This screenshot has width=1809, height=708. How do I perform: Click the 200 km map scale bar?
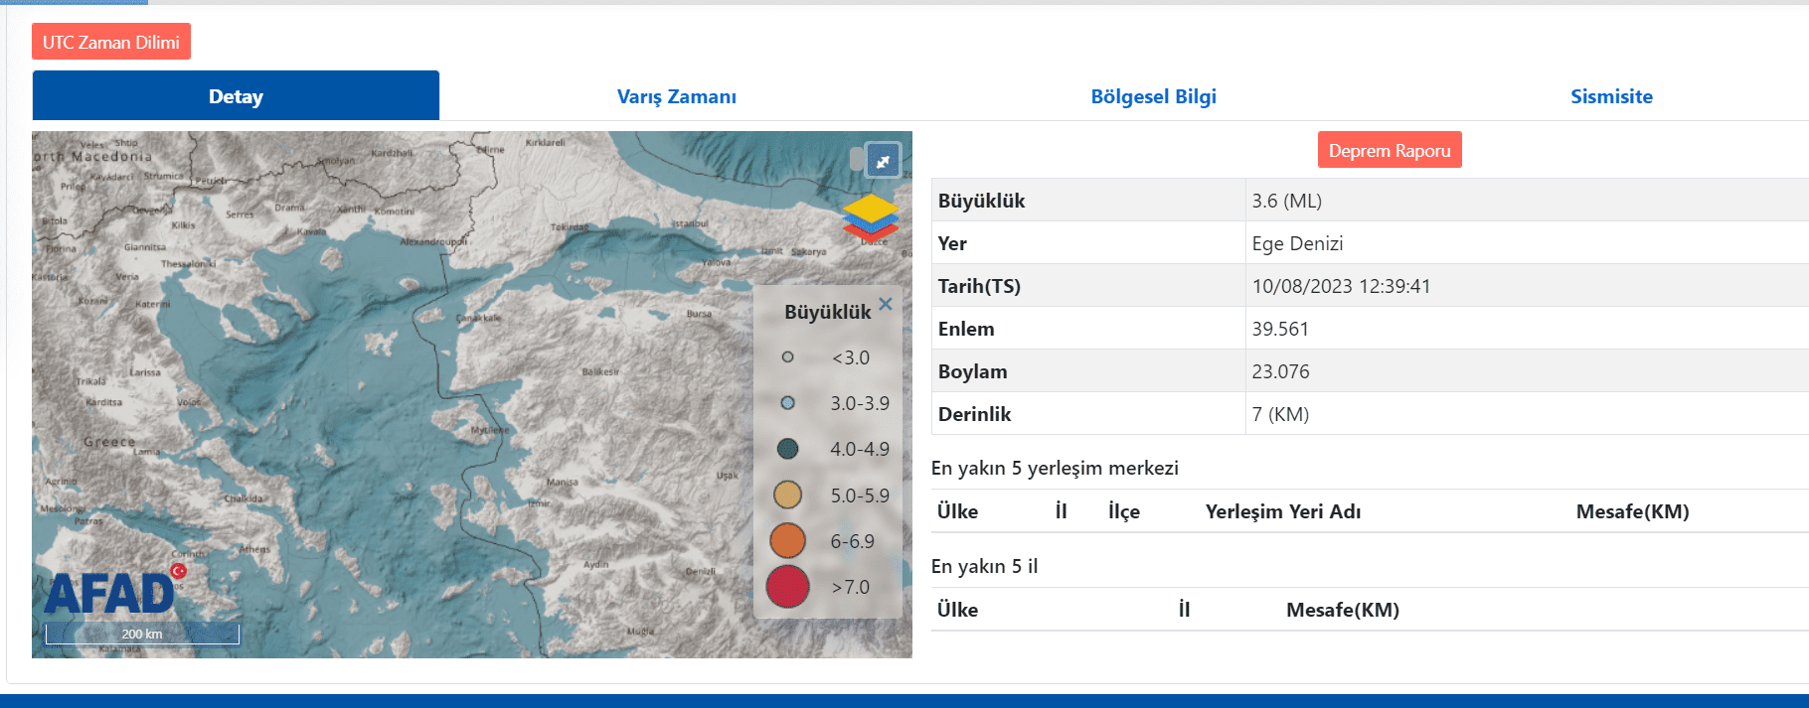142,634
